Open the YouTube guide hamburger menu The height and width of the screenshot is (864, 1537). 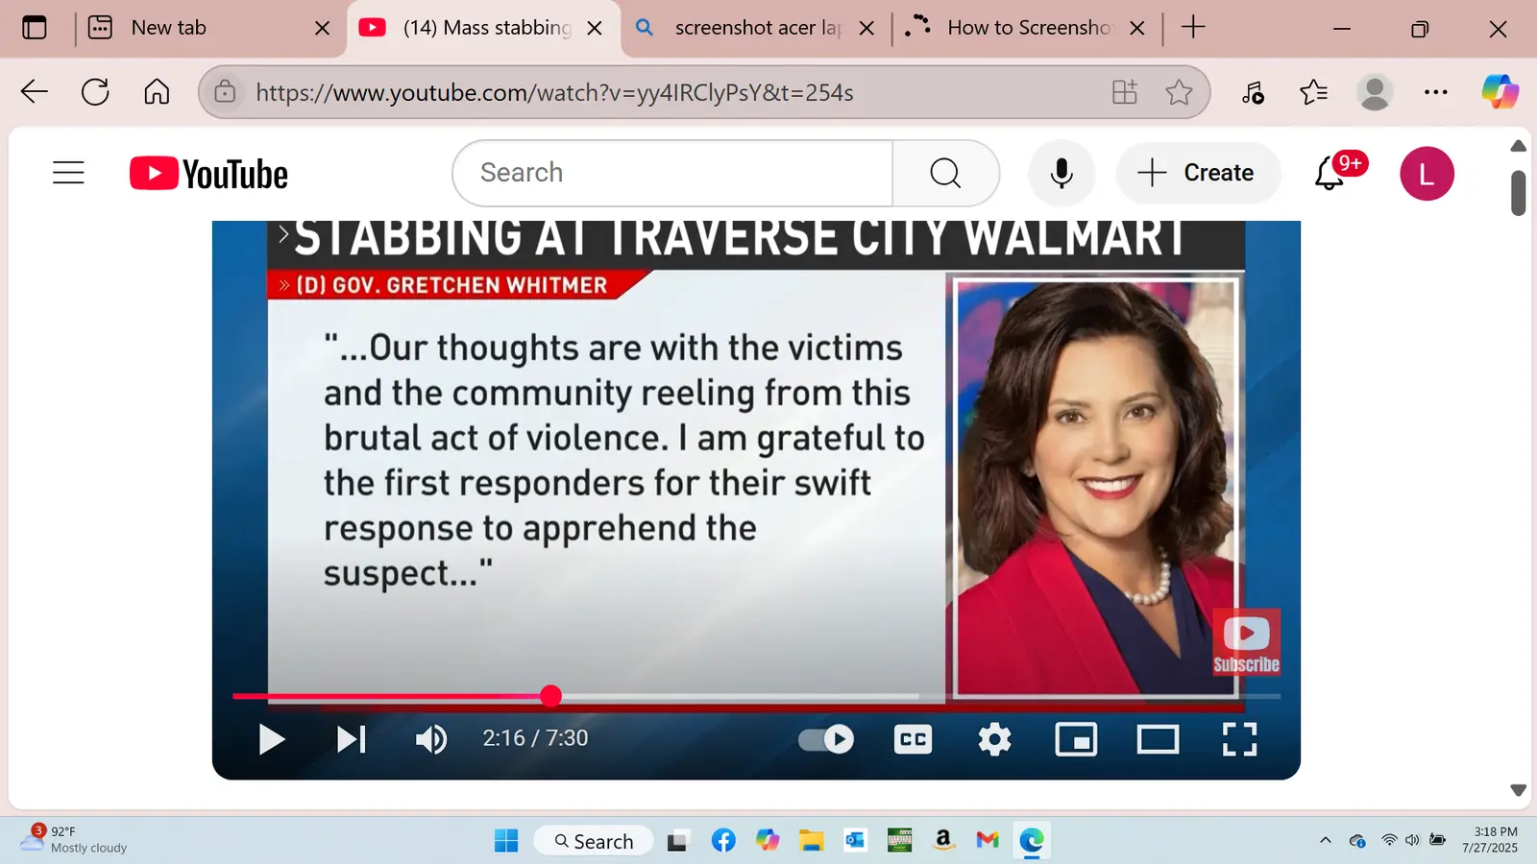click(68, 173)
